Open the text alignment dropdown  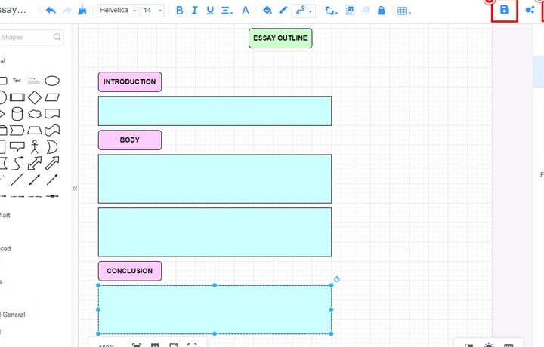click(227, 11)
